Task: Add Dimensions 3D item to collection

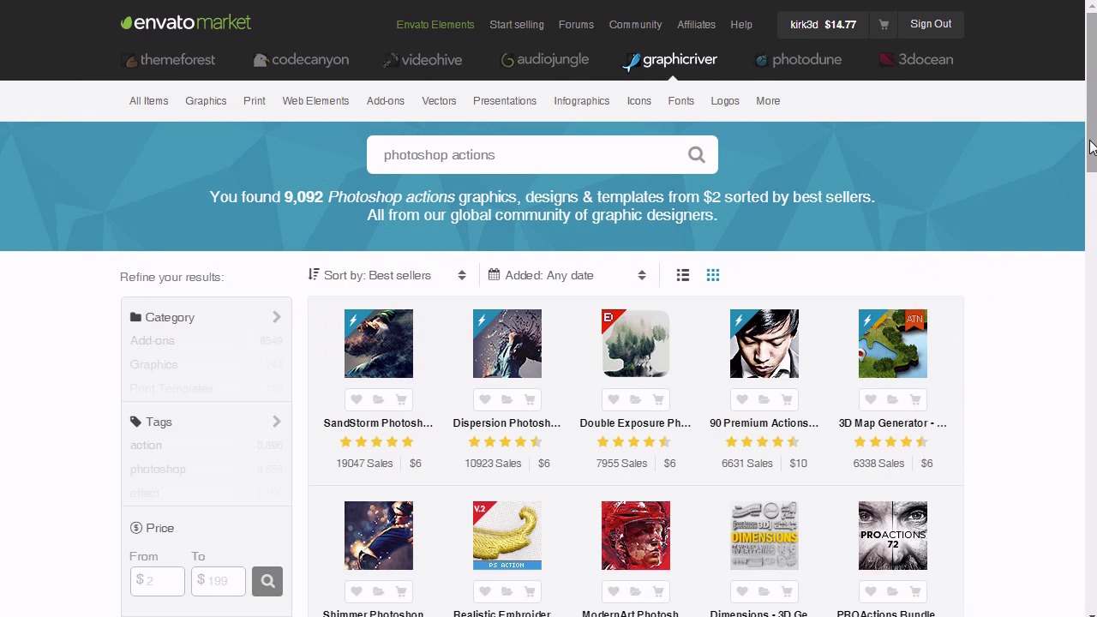Action: click(764, 591)
